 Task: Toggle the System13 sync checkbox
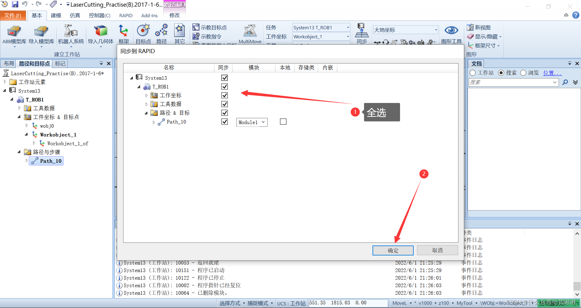click(x=225, y=78)
